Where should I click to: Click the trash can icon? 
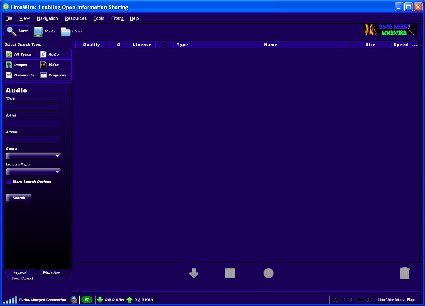coord(404,273)
